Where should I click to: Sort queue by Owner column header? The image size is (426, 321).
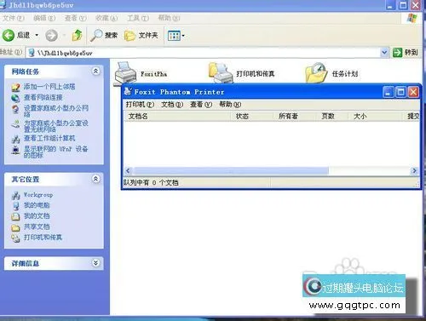click(x=295, y=116)
